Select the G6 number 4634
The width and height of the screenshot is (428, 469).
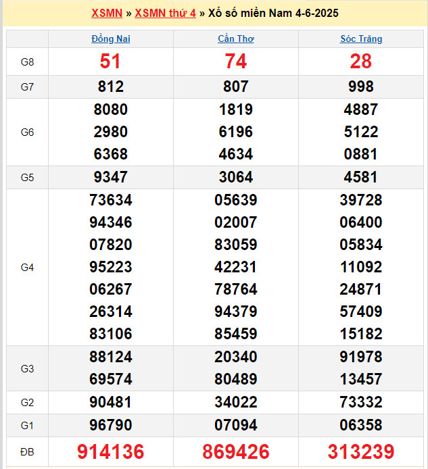pos(236,154)
